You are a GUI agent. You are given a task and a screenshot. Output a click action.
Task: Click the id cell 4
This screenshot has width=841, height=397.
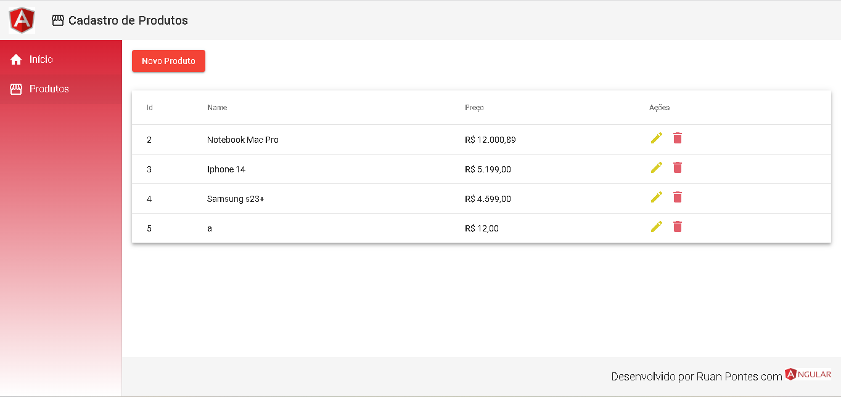(x=149, y=199)
